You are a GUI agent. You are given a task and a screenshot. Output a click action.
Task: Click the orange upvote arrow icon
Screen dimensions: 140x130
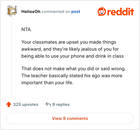[x=9, y=104]
